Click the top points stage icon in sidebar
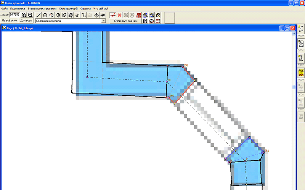The height and width of the screenshot is (190, 305). (301, 29)
